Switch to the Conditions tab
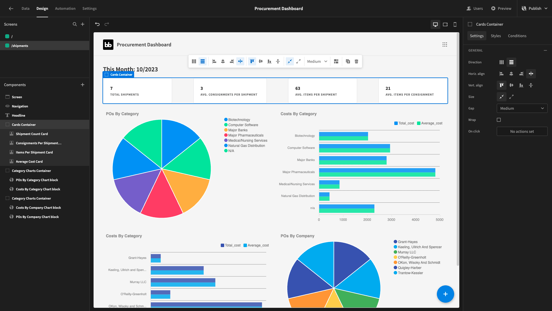 coord(517,36)
